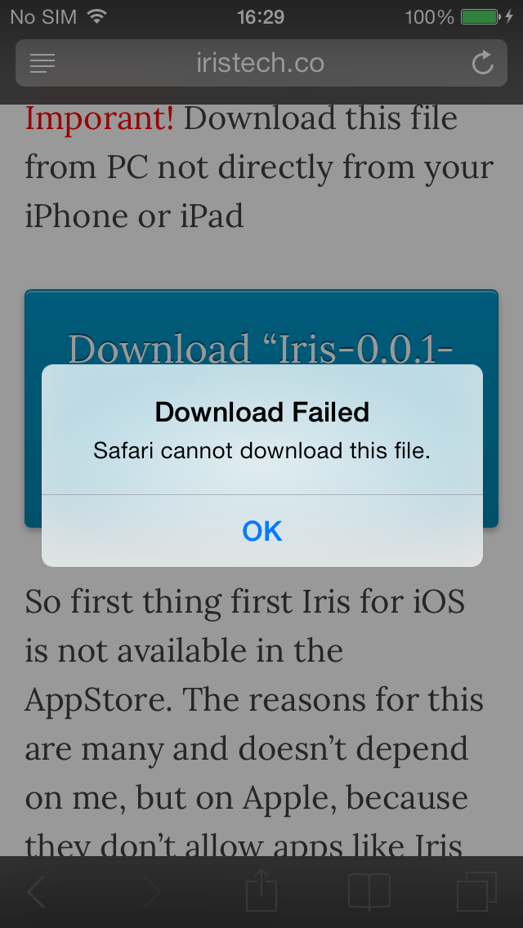Tap the 16:29 clock in the status bar

[261, 16]
